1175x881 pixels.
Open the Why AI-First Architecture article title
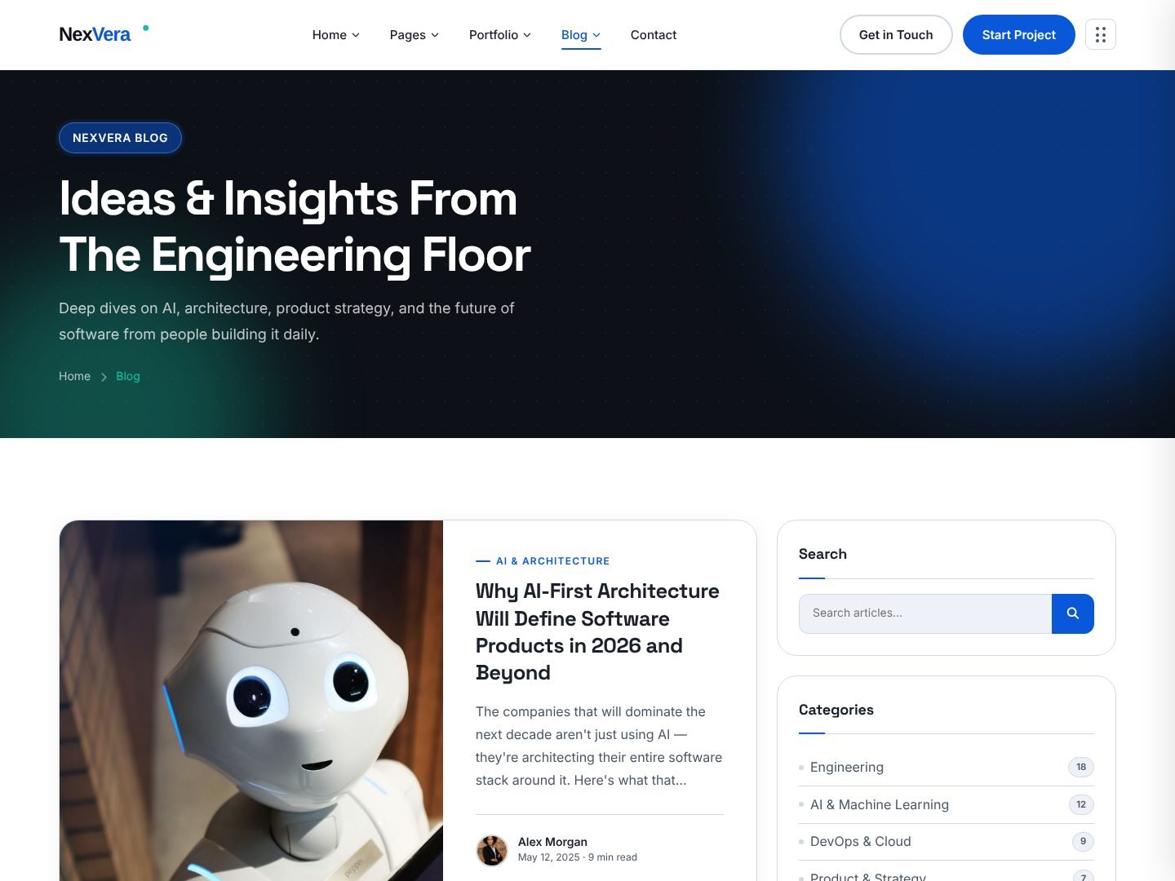pyautogui.click(x=597, y=631)
